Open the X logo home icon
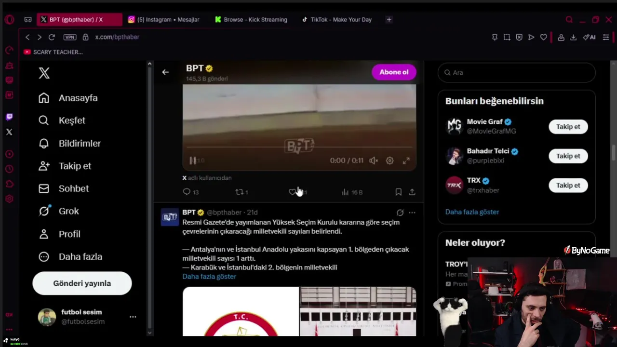Viewport: 617px width, 347px height. (x=44, y=73)
